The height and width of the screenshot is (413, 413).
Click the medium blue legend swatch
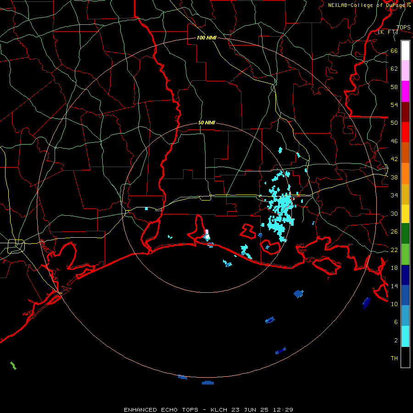(405, 295)
